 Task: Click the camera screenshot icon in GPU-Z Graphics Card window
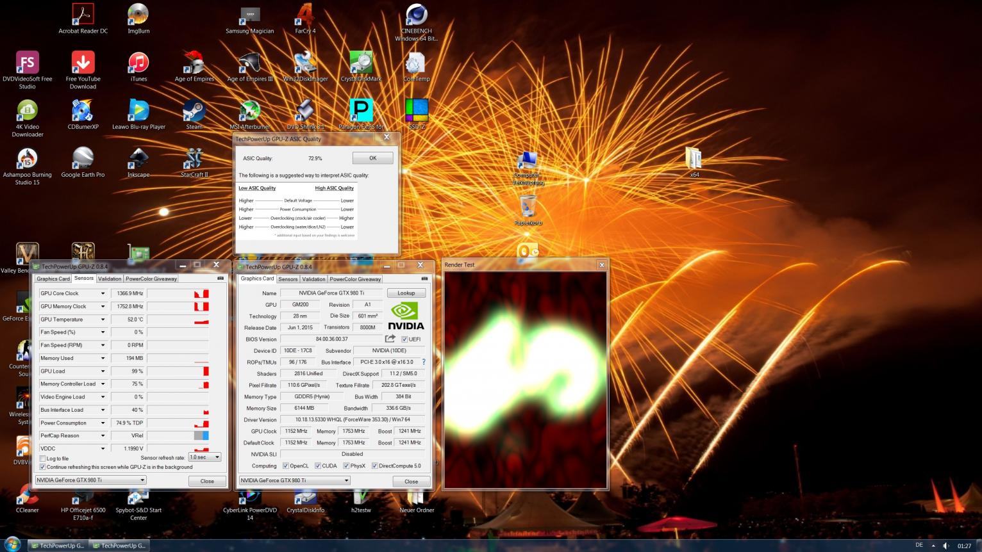(x=424, y=279)
